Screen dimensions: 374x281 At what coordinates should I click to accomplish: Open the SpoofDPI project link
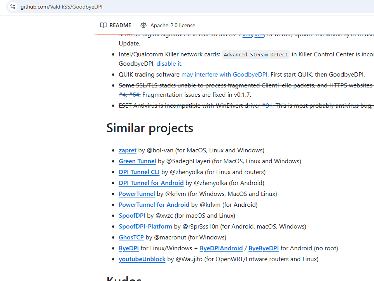coord(132,216)
